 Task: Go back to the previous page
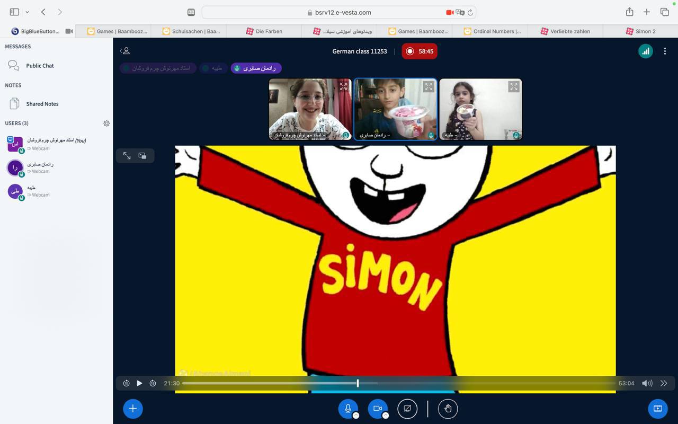pos(43,12)
